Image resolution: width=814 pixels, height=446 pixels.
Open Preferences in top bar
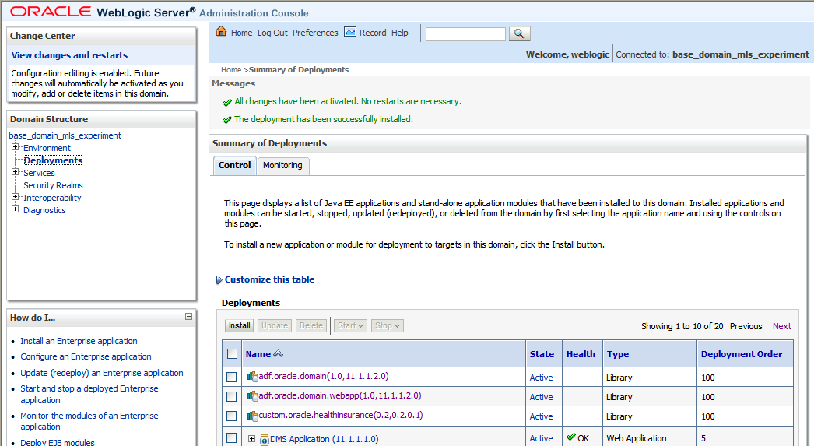point(315,33)
